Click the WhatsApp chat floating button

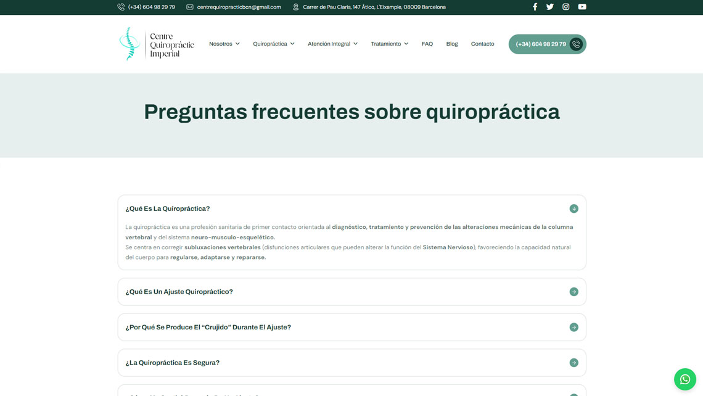684,379
